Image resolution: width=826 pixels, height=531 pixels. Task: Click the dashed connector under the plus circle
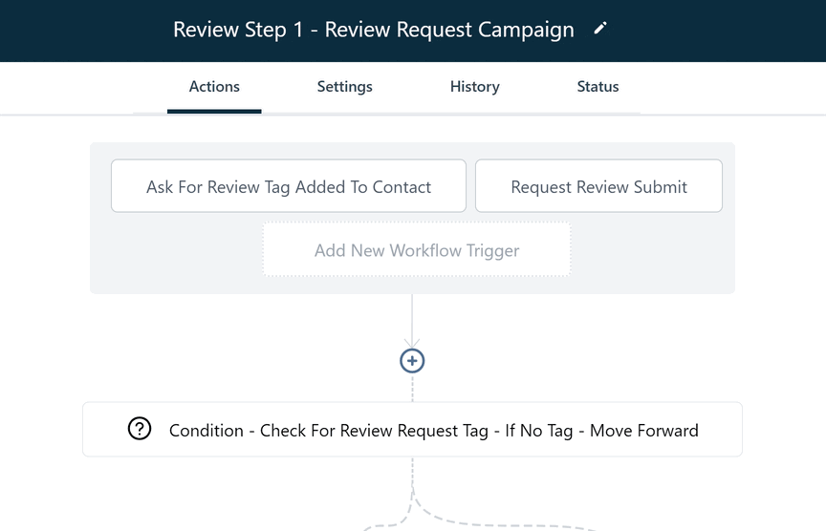[412, 388]
